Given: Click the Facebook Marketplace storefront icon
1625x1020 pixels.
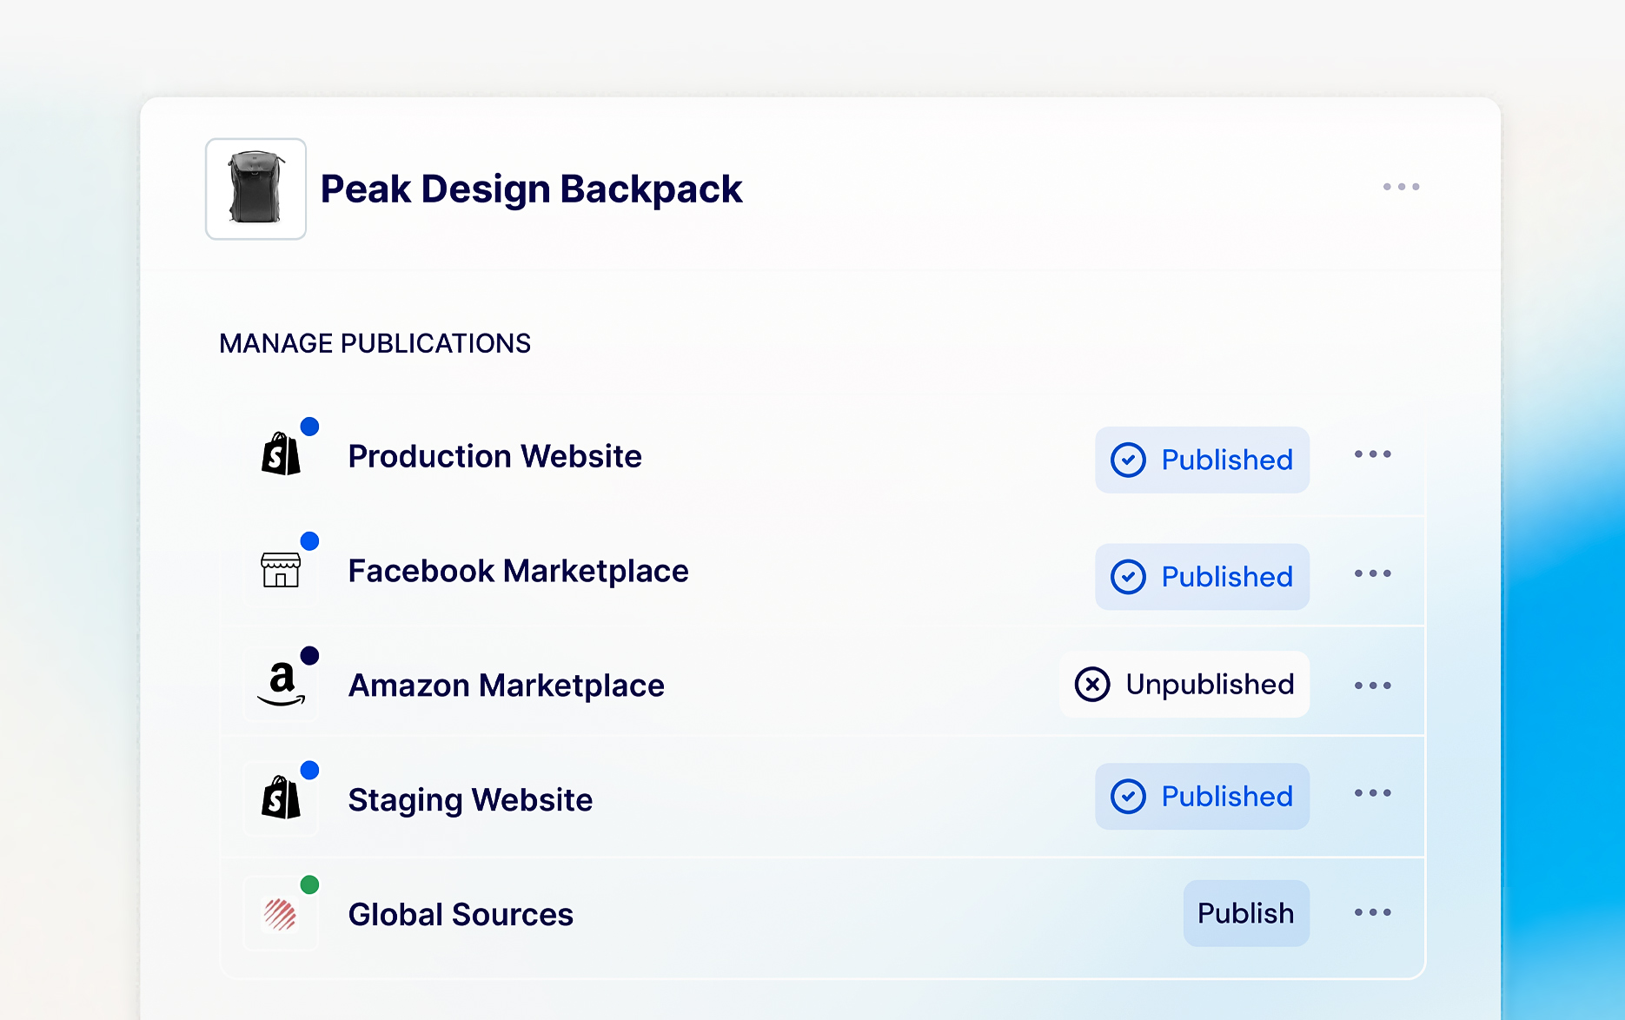Looking at the screenshot, I should [282, 571].
